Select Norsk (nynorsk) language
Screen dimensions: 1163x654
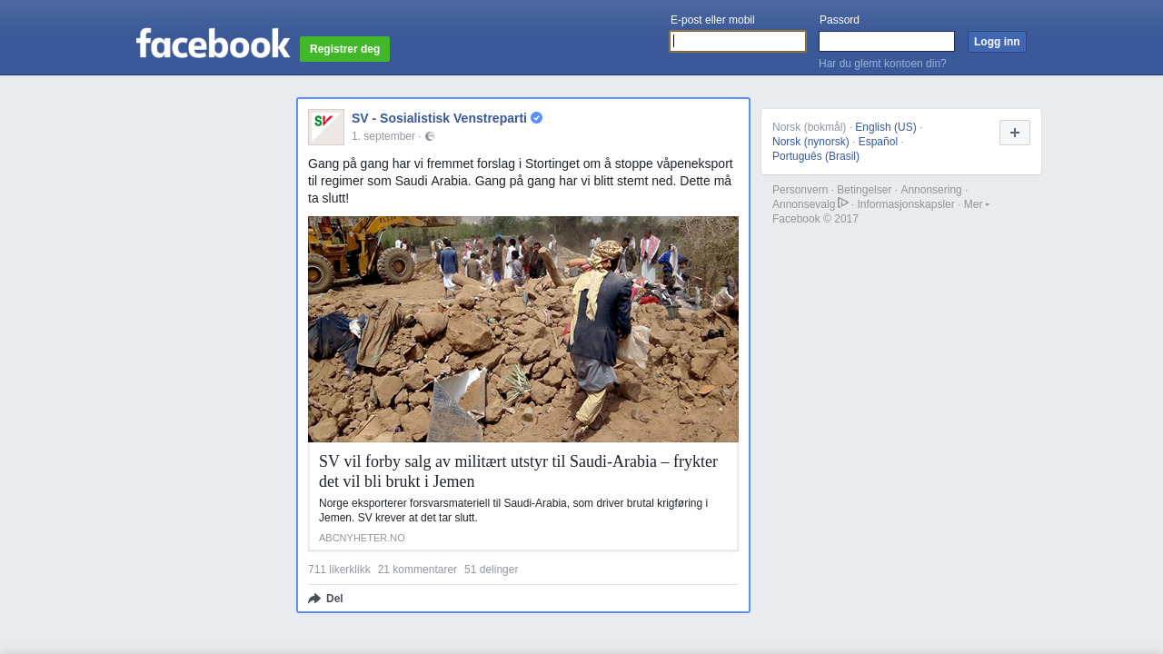tap(810, 142)
